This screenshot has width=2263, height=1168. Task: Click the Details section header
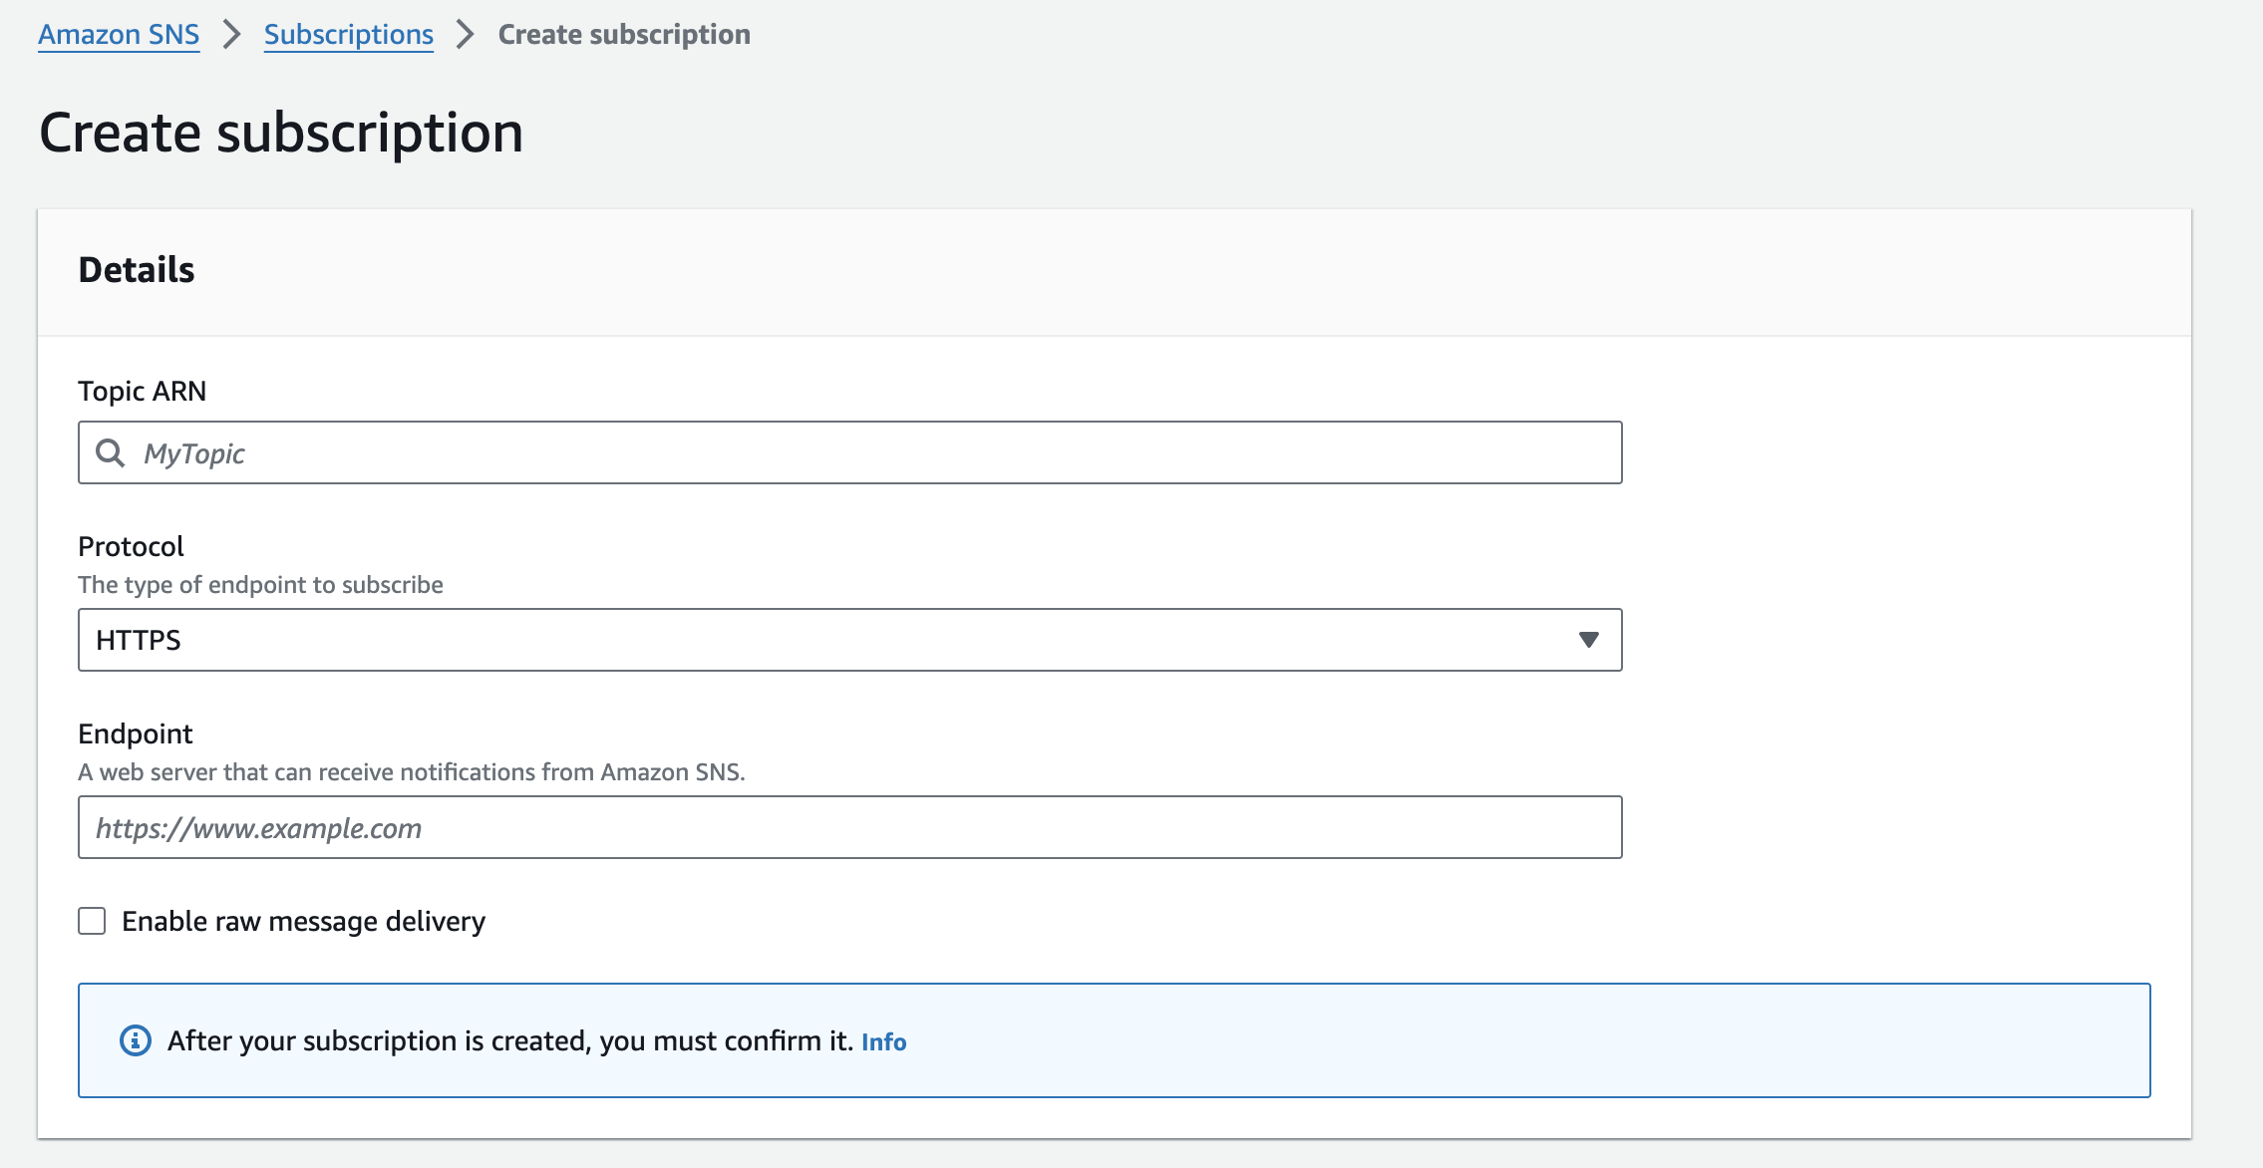137,270
